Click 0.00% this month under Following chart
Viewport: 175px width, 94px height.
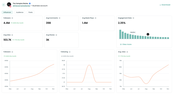pyautogui.click(x=67, y=56)
